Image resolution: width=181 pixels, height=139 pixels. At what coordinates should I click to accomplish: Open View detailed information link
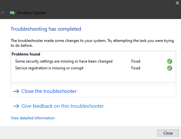click(x=33, y=118)
